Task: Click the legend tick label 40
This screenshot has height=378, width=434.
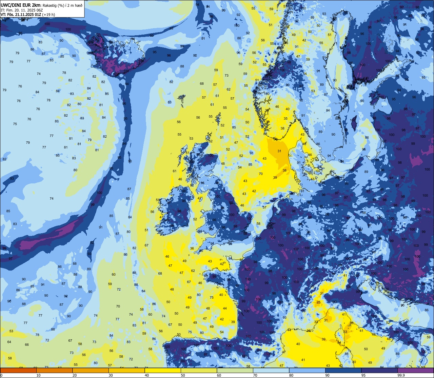Action: point(147,375)
